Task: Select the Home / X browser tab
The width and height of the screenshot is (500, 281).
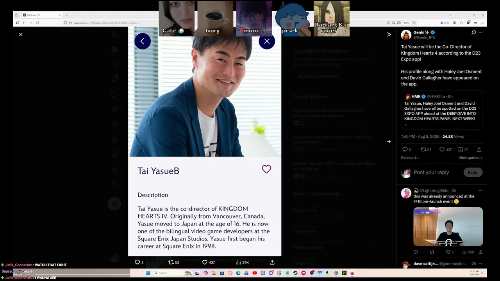Action: point(42,15)
